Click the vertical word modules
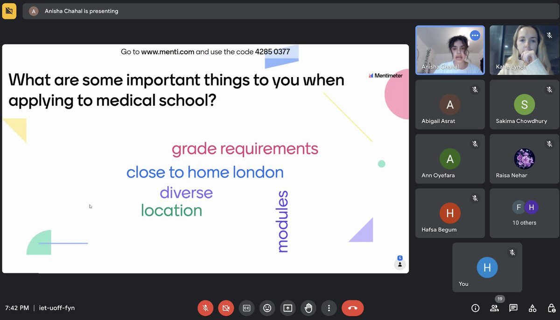Image resolution: width=560 pixels, height=320 pixels. pos(282,221)
